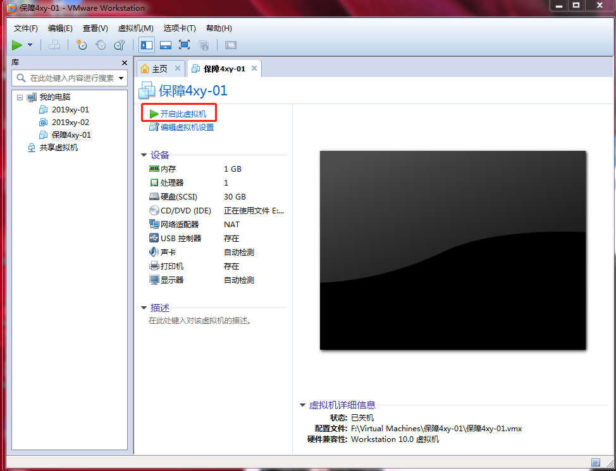This screenshot has width=616, height=471.
Task: Click the Workstation 10.0 虚拟机 compatibility text
Action: coord(395,439)
